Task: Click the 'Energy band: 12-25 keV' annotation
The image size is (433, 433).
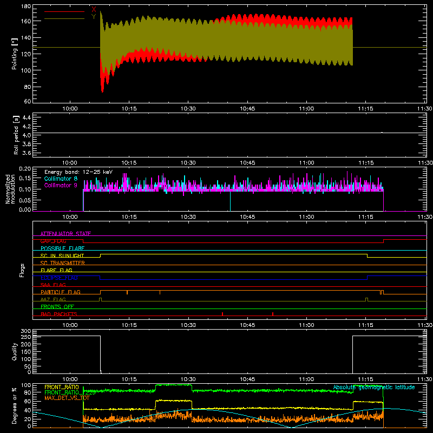Action: click(x=78, y=172)
